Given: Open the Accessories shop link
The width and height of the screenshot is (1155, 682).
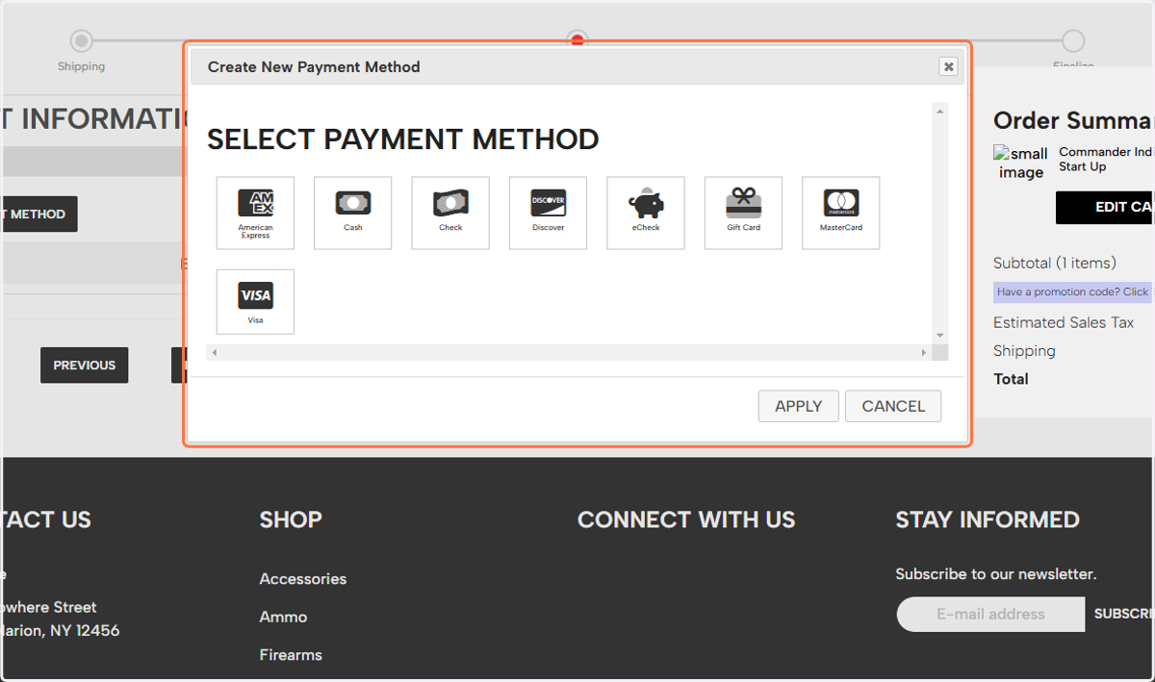Looking at the screenshot, I should pos(303,579).
